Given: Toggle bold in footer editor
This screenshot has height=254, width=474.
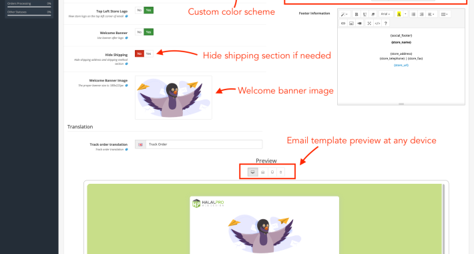Looking at the screenshot, I should (x=357, y=14).
